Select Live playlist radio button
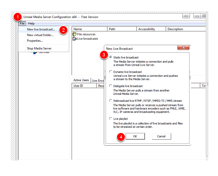 (111, 119)
